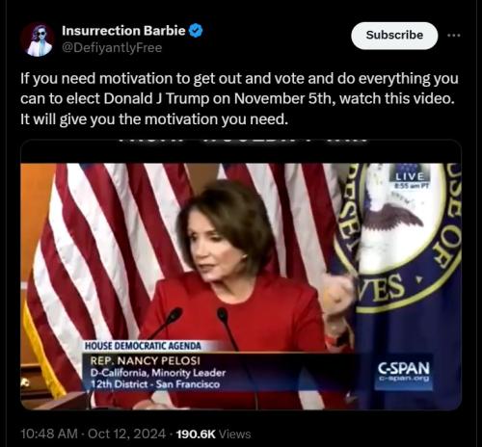Click the blue verified checkmark badge
482x447 pixels.
(196, 31)
